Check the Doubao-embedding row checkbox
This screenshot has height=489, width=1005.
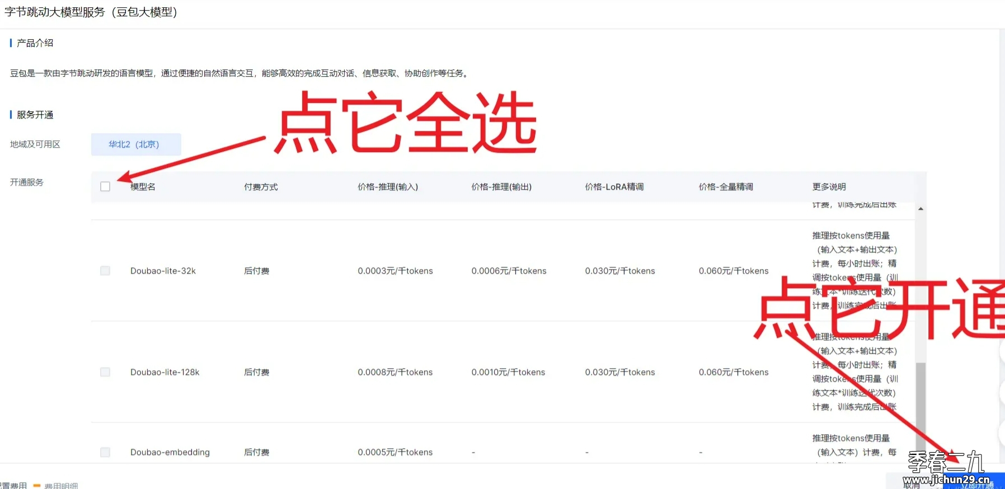pos(105,452)
